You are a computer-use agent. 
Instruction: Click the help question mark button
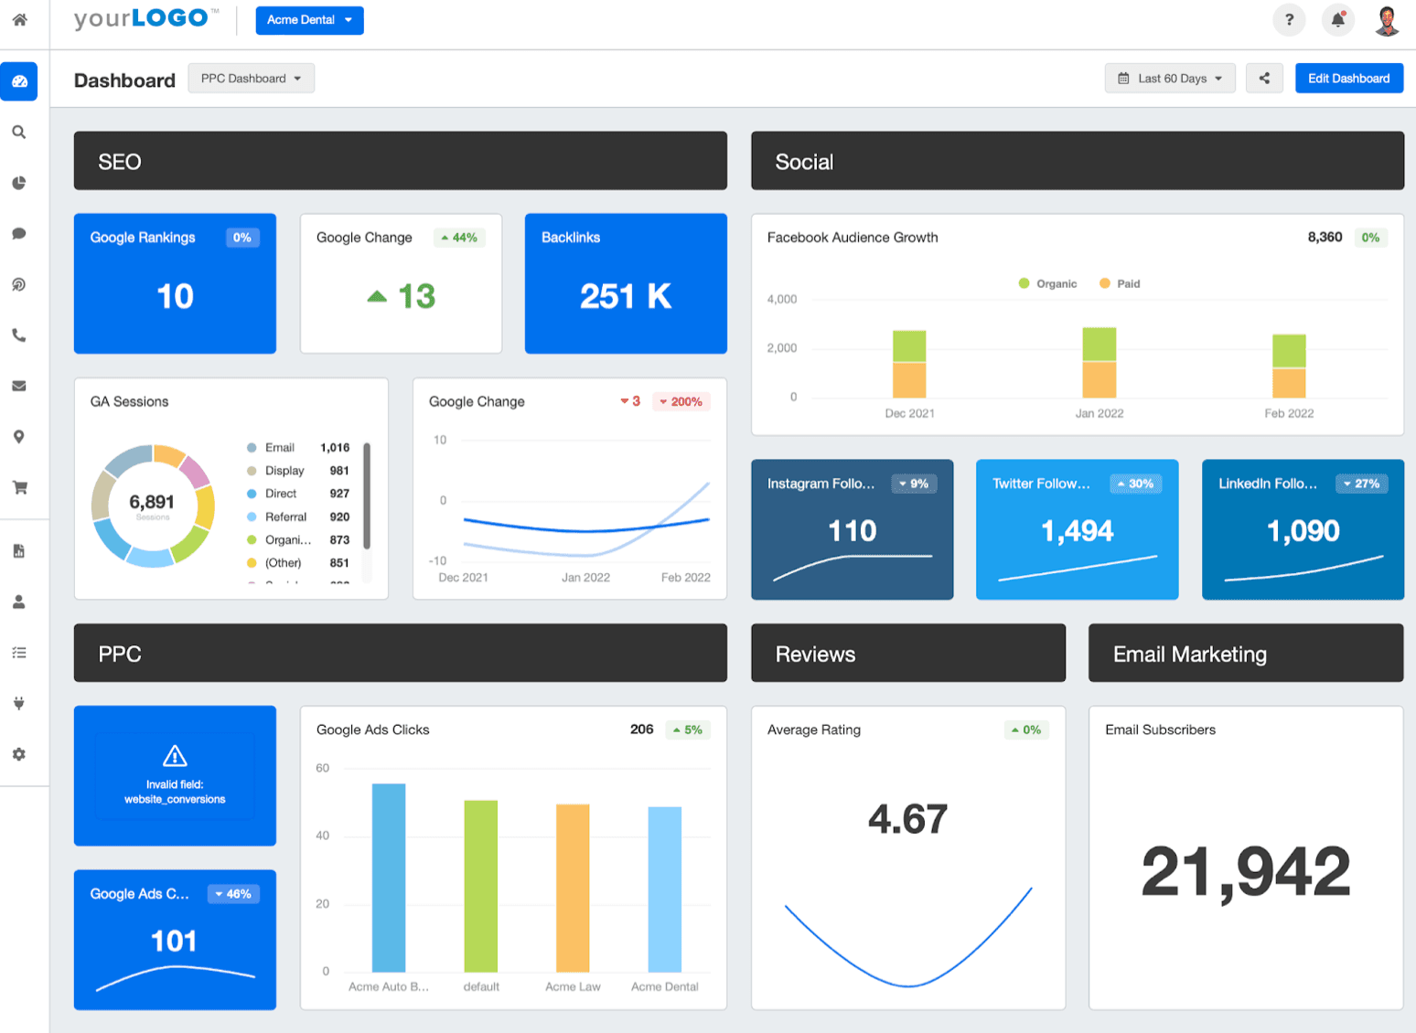point(1289,19)
